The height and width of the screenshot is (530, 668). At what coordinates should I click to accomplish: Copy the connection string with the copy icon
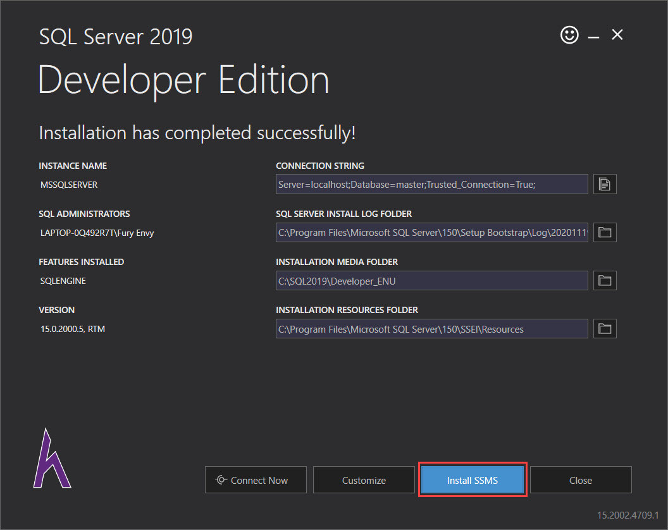coord(605,184)
